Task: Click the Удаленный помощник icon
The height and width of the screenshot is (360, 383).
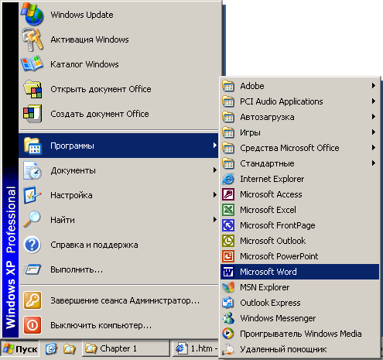Action: click(x=228, y=349)
